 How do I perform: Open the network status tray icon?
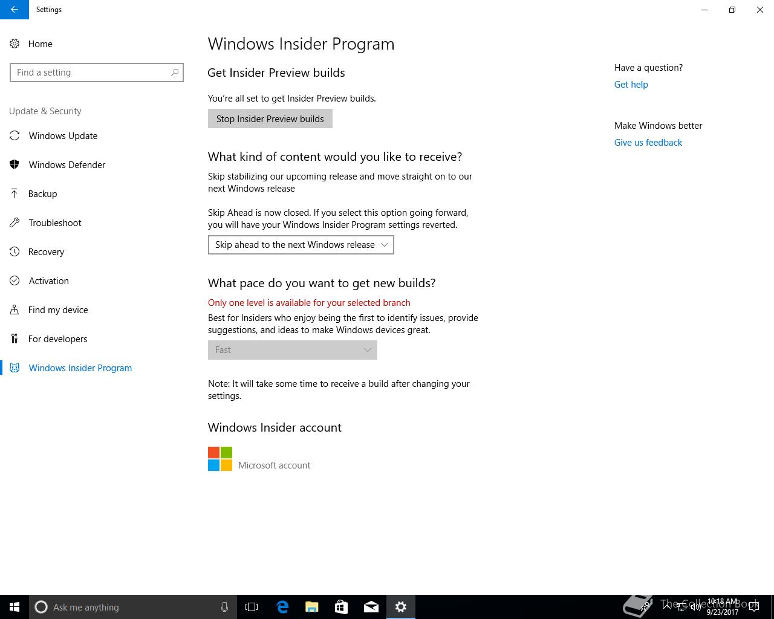click(681, 607)
